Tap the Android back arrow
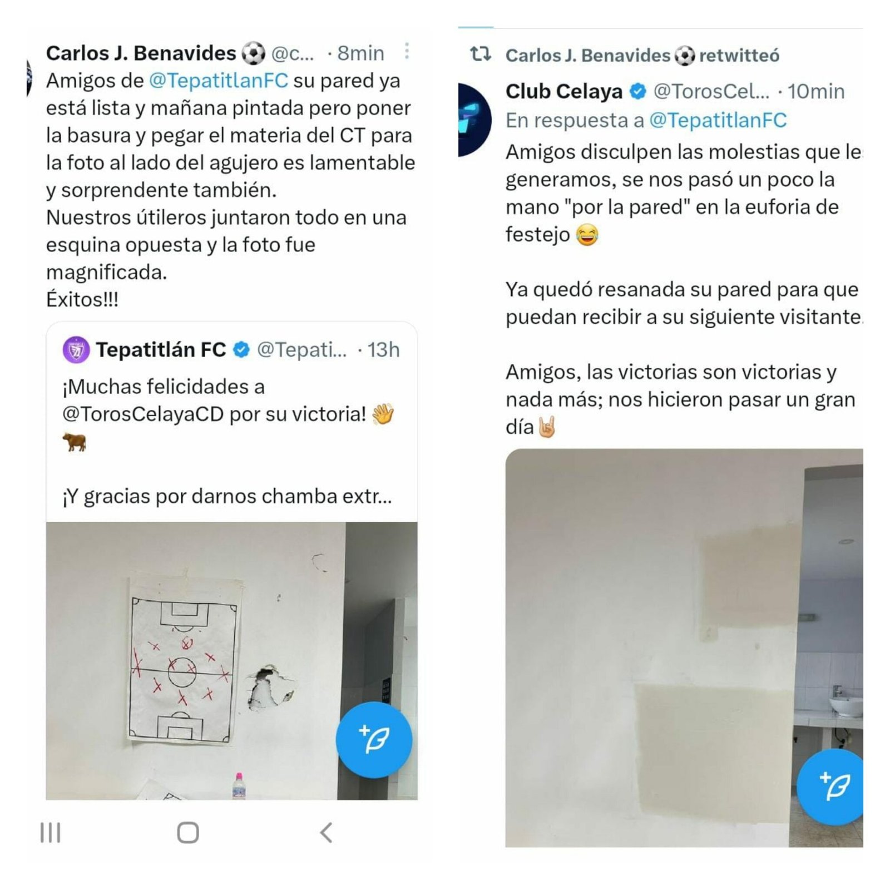The height and width of the screenshot is (890, 890). pos(327,833)
